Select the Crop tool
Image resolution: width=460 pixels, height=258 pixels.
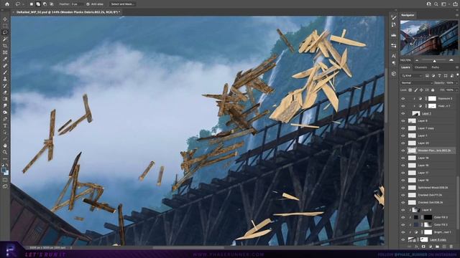[x=5, y=46]
